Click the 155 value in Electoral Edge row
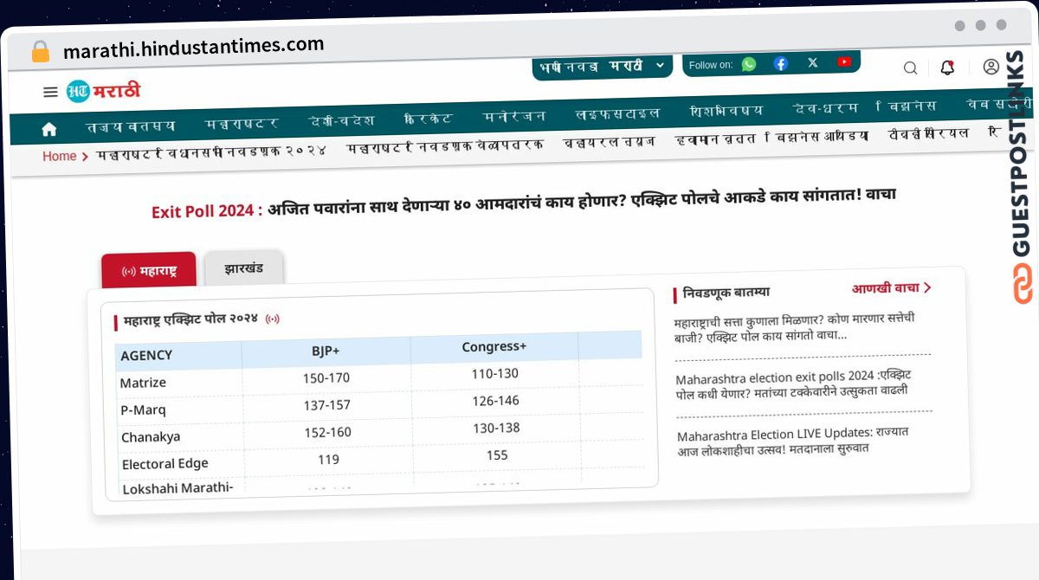Viewport: 1039px width, 580px height. click(497, 455)
